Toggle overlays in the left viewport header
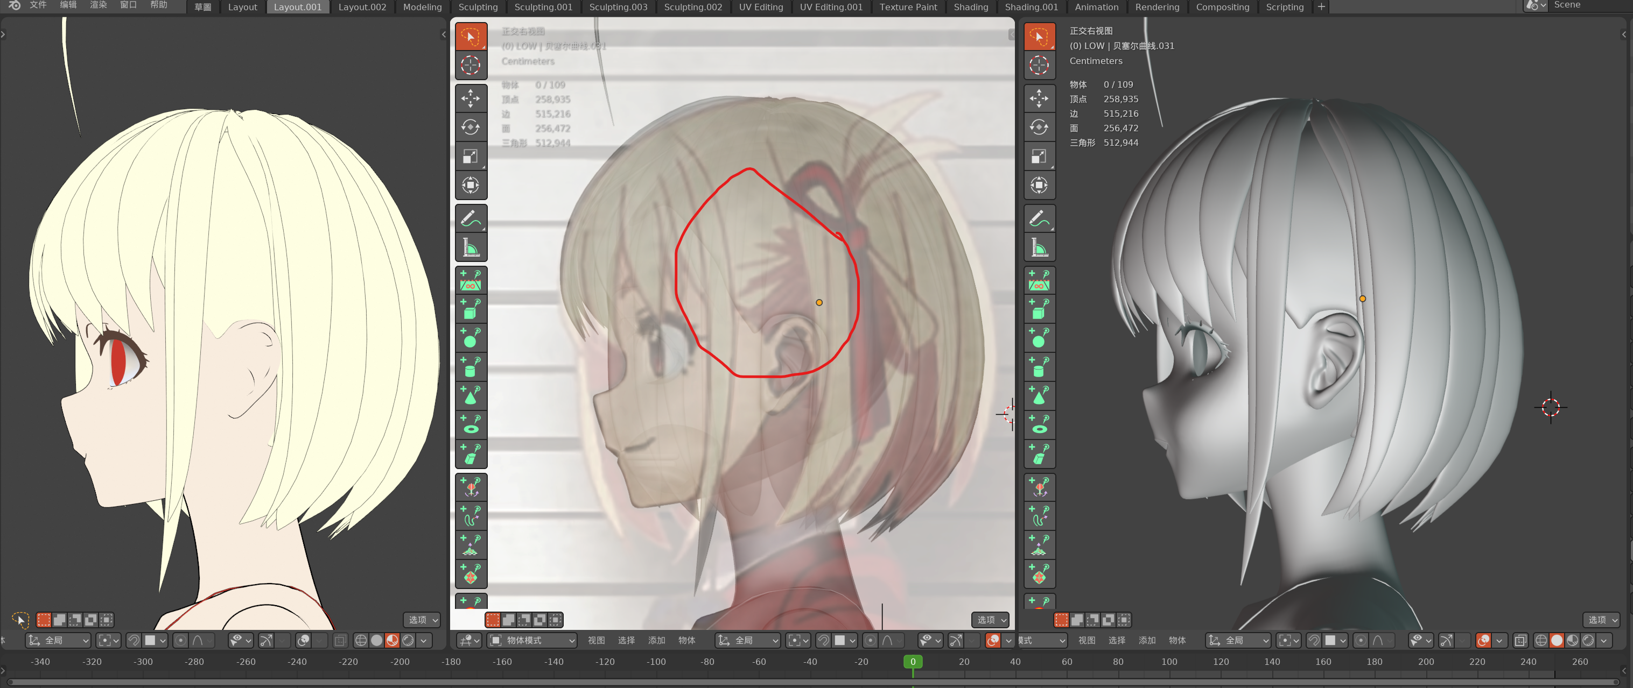The image size is (1633, 688). 304,641
